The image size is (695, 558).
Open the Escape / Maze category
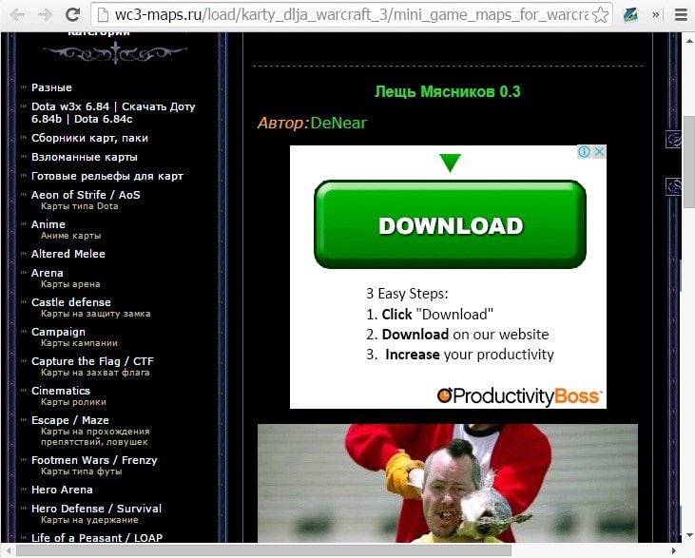pyautogui.click(x=70, y=420)
